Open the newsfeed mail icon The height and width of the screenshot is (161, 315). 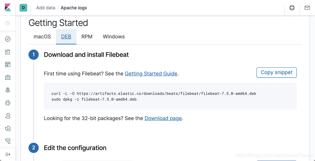tap(307, 8)
